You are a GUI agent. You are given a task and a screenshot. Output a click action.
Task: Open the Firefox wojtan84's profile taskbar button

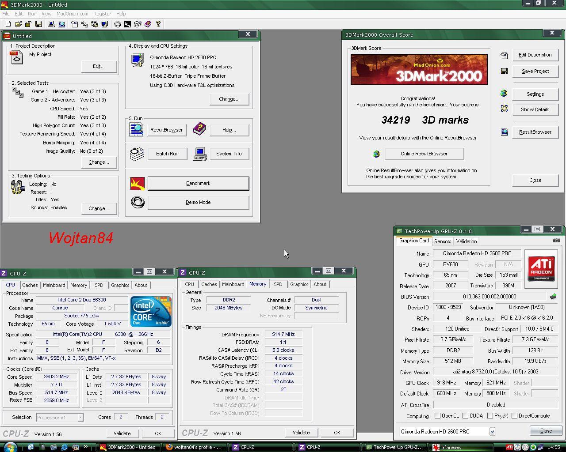pos(195,447)
